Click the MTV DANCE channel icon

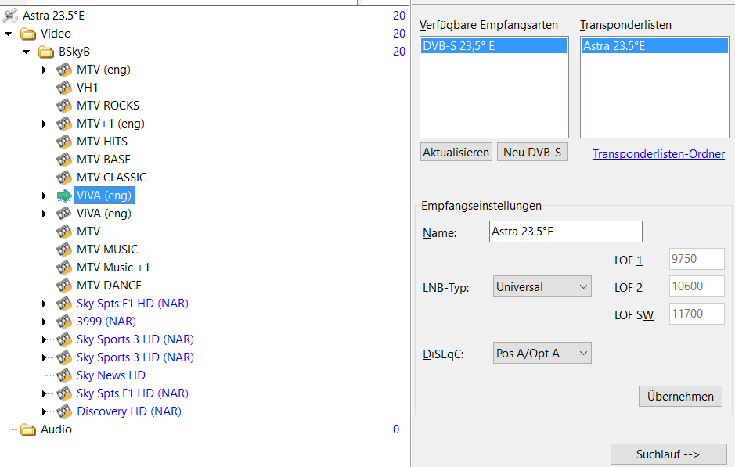64,286
